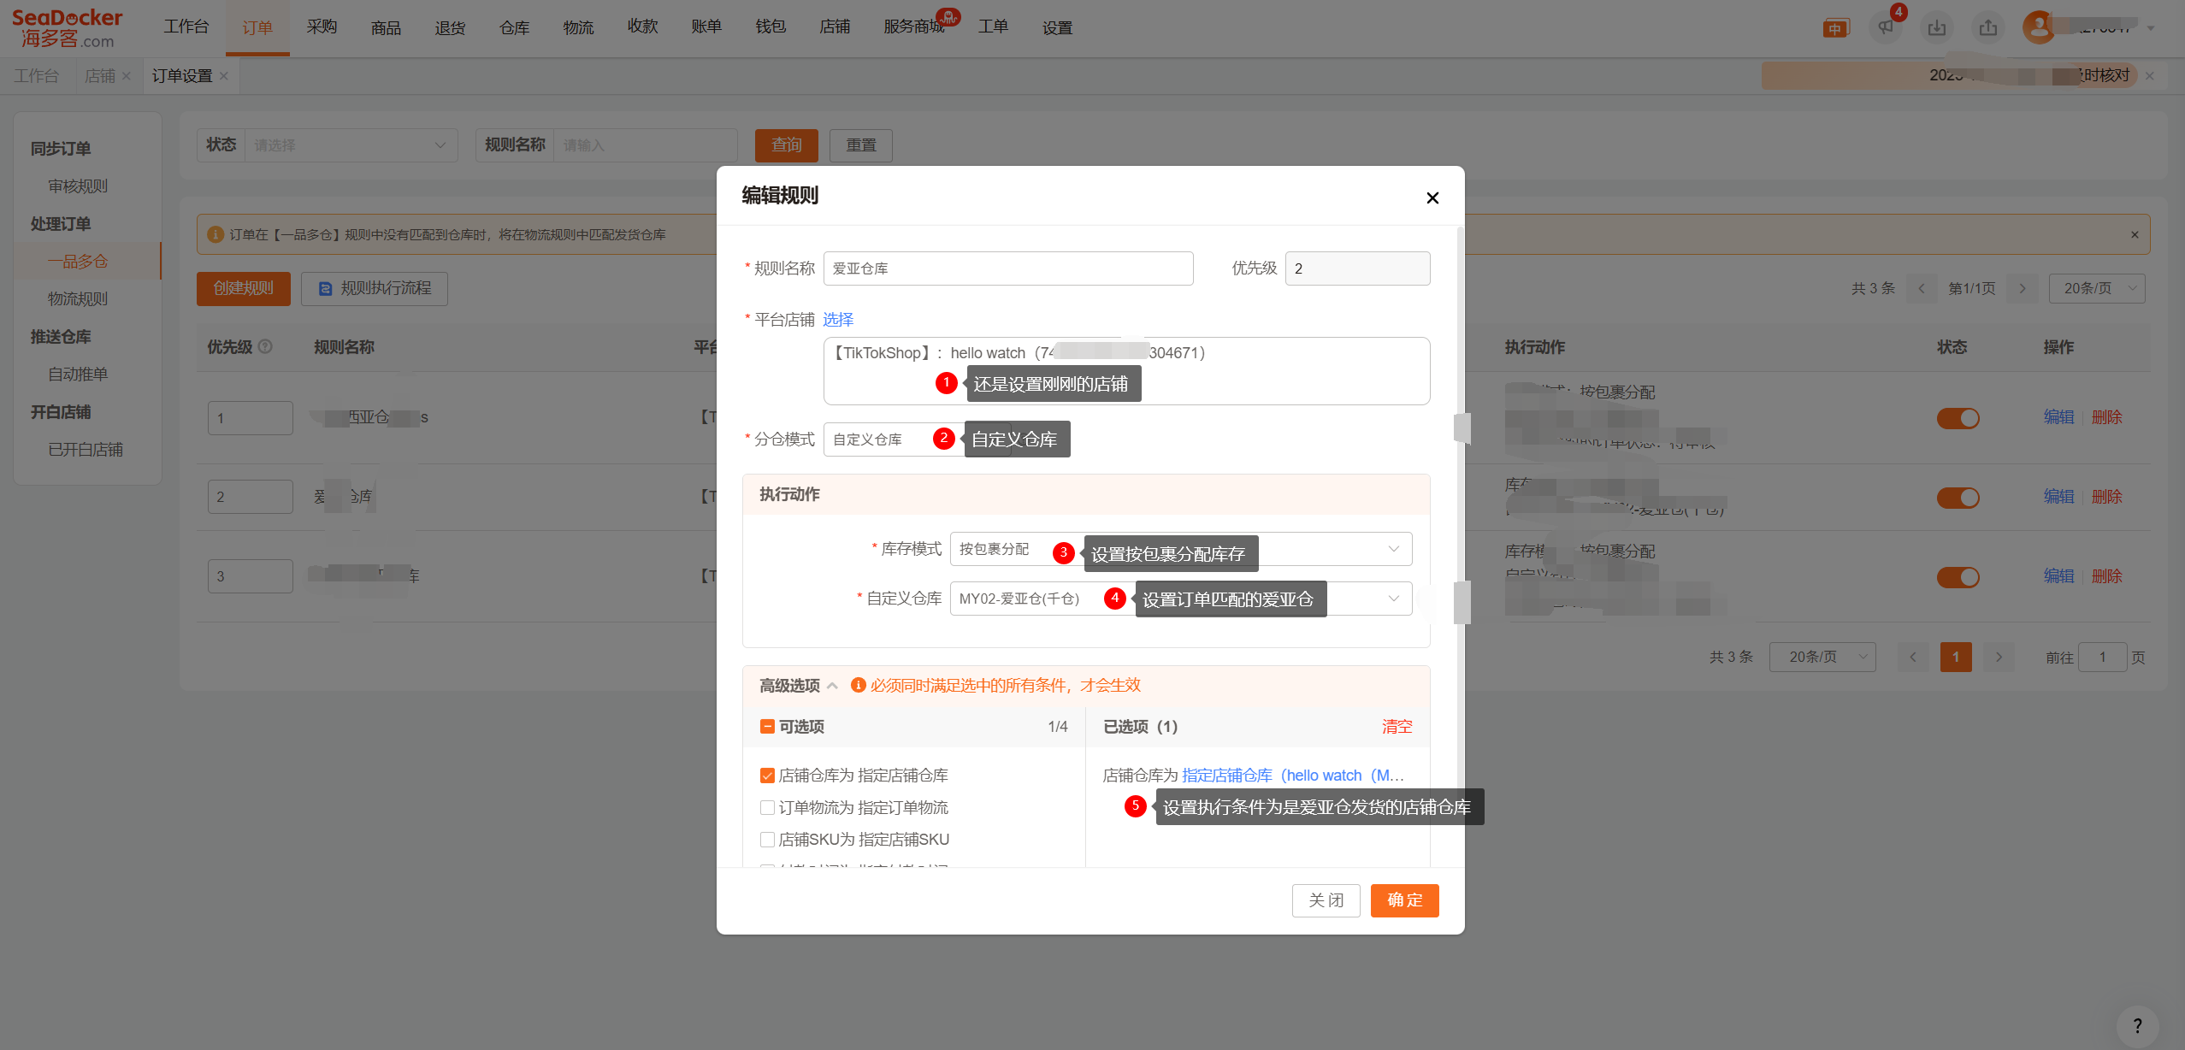Viewport: 2185px width, 1050px height.
Task: Click the download icon in the top bar
Action: (1936, 27)
